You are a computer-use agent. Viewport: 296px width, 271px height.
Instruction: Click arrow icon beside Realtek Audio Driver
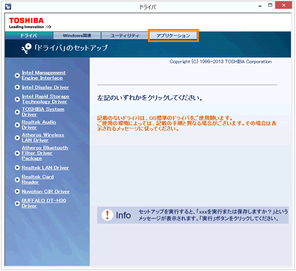point(17,125)
